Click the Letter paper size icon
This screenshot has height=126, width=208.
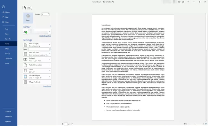point(25,71)
